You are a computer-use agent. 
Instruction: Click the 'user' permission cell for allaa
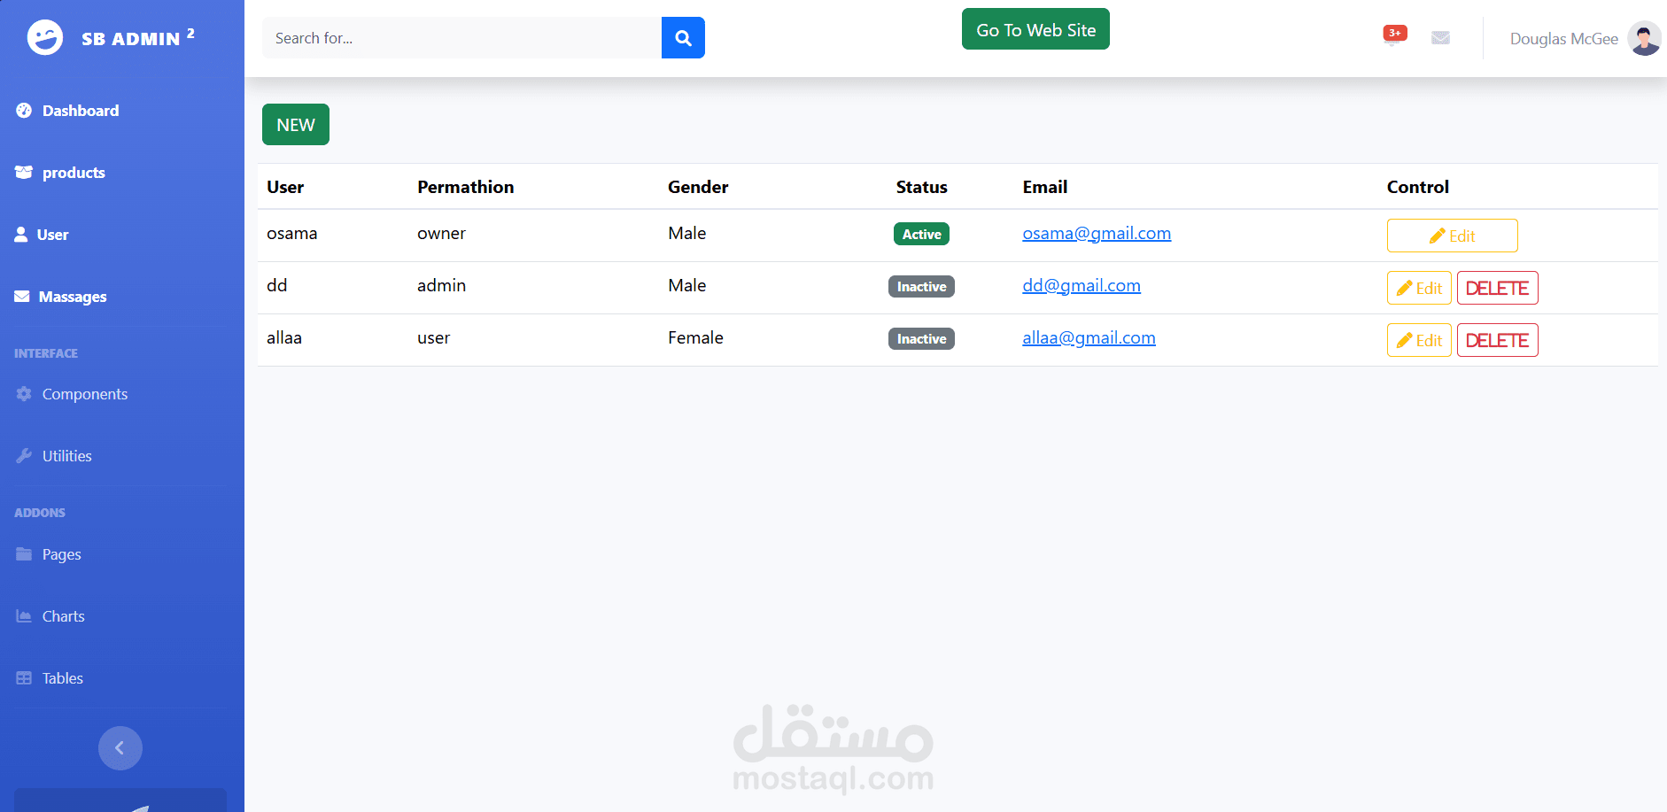(433, 337)
